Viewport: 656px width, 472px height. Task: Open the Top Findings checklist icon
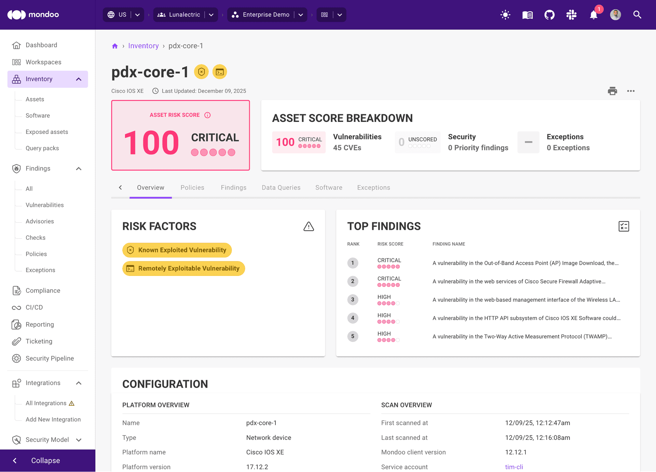click(x=624, y=226)
